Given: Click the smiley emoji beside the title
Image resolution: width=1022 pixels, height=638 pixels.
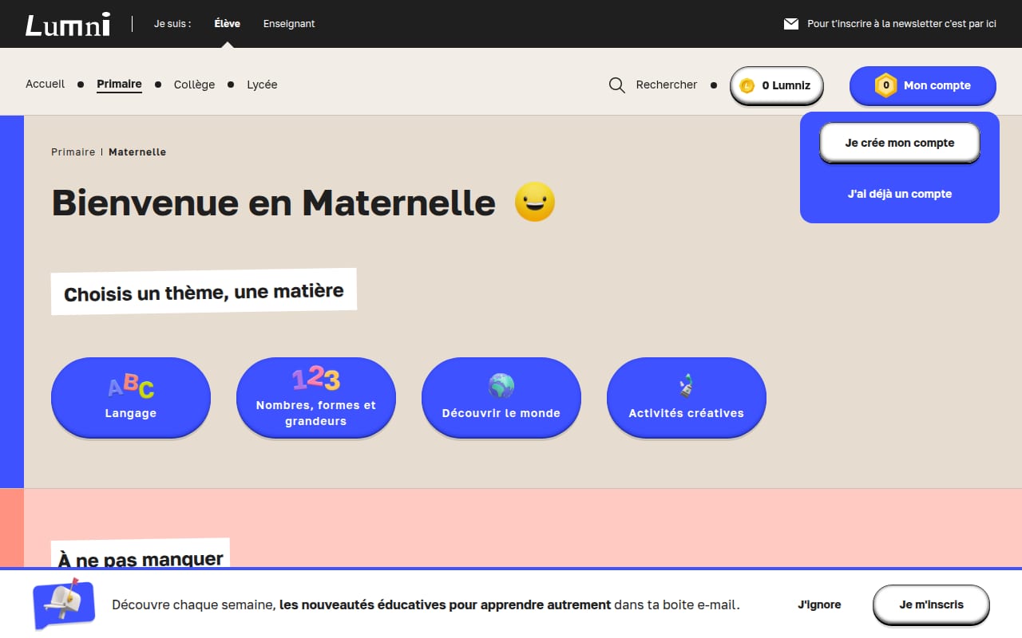Looking at the screenshot, I should click(535, 202).
